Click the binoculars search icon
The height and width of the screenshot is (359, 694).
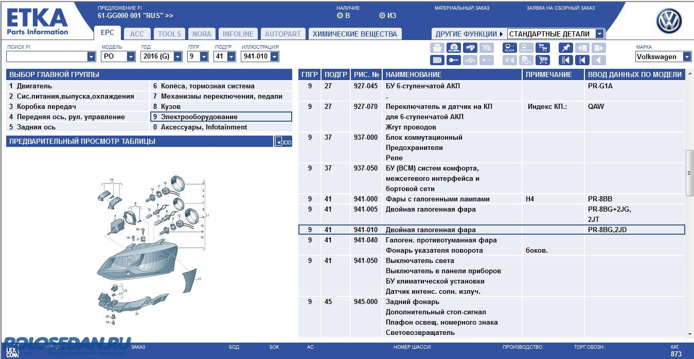tap(470, 48)
